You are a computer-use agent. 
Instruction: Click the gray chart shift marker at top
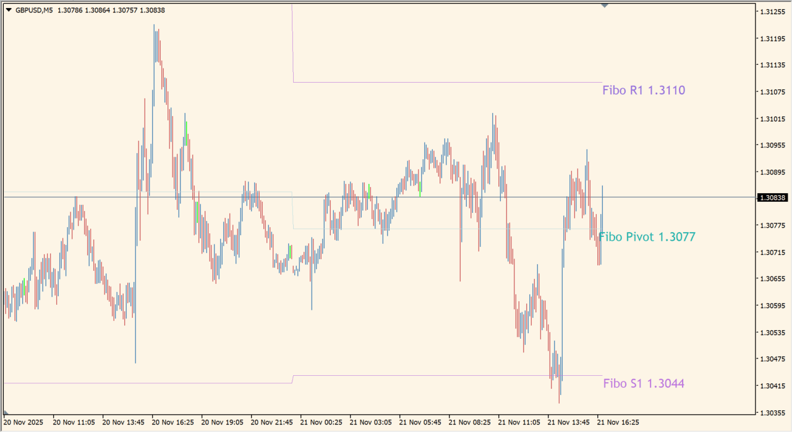[605, 5]
